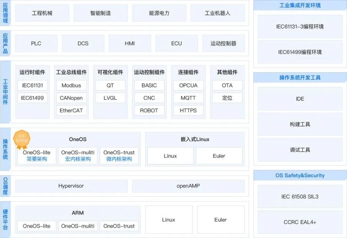Screen dimensions: 347x238
Task: Click LVGL under 可视化组件
Action: (x=110, y=98)
